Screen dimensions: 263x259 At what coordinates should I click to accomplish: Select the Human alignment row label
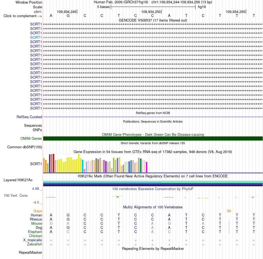(x=36, y=215)
